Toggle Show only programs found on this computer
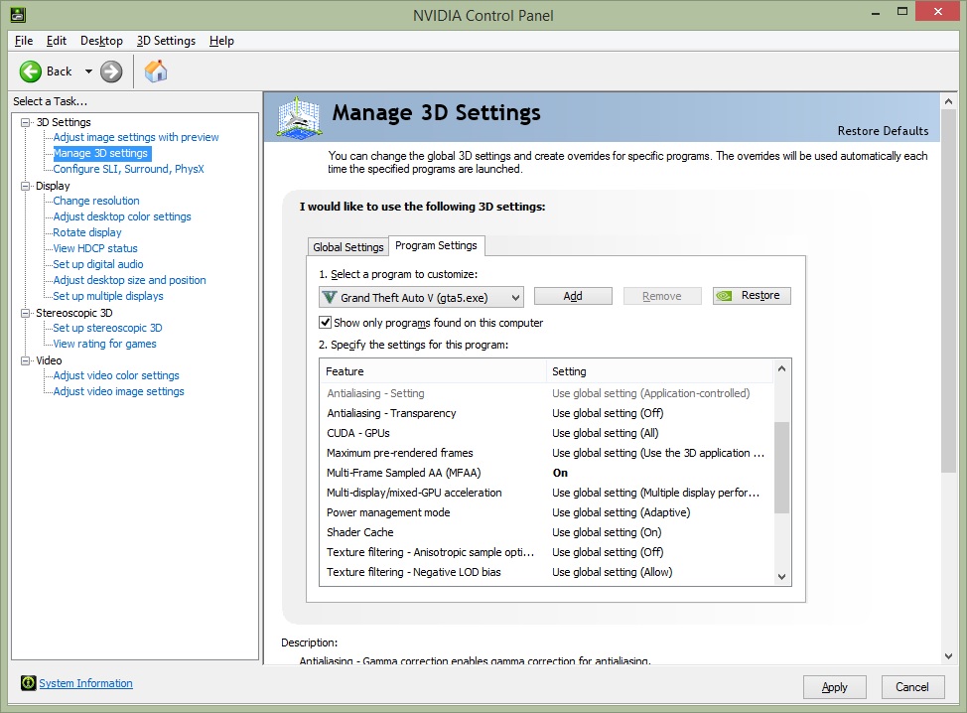Screen dimensions: 967x713 point(325,322)
